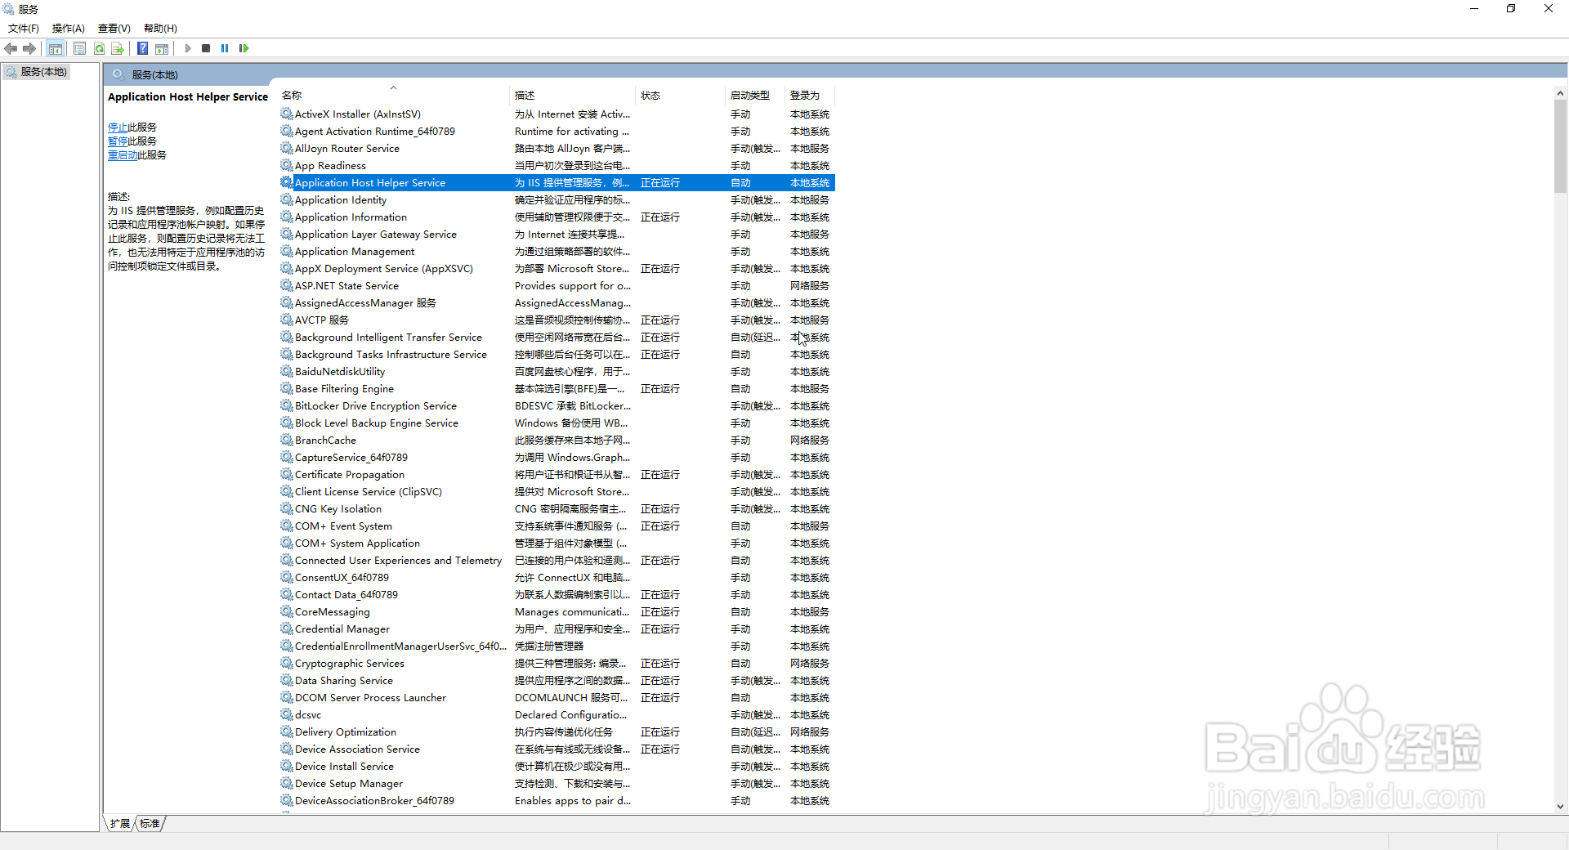
Task: Select the Application Identity service
Action: tap(557, 200)
